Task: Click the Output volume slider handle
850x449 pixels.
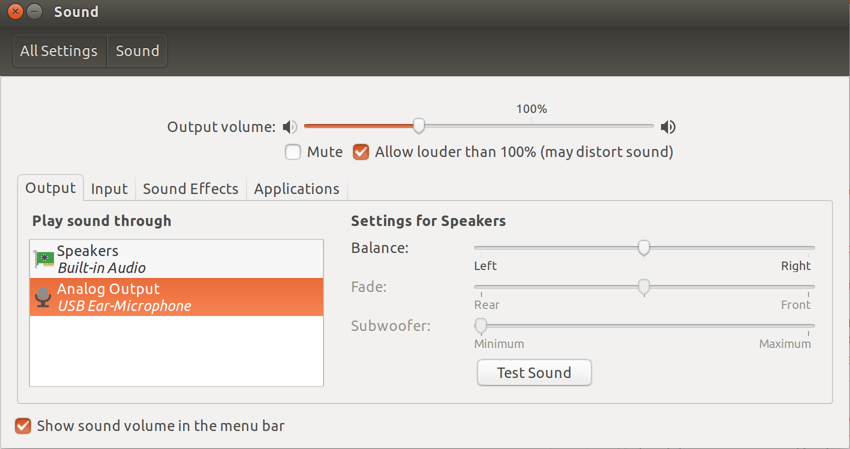Action: [419, 126]
